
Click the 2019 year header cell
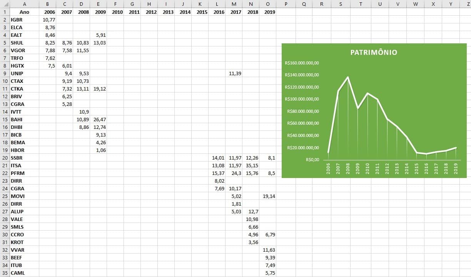click(267, 12)
